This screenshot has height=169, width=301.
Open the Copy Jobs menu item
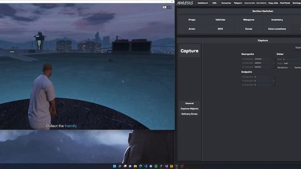[x=273, y=3]
